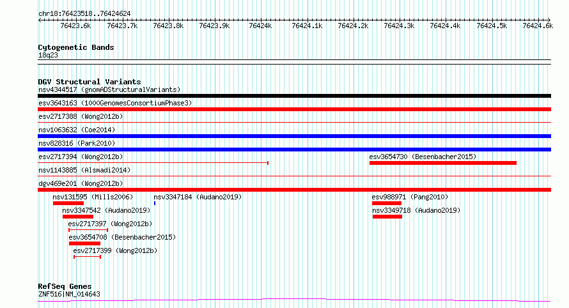Click the 18q23 band label
The width and height of the screenshot is (569, 308).
(48, 55)
